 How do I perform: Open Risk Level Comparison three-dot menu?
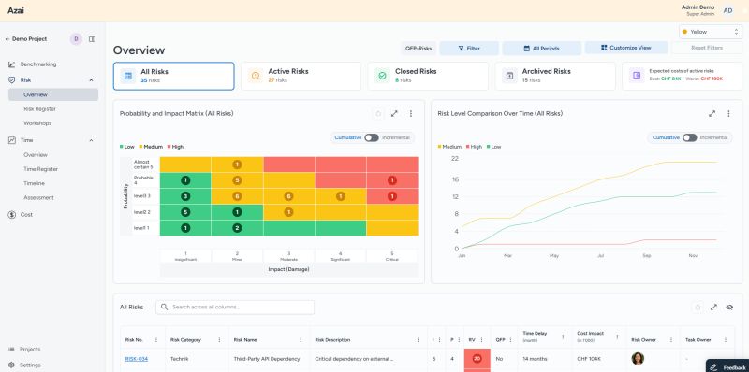coord(728,113)
